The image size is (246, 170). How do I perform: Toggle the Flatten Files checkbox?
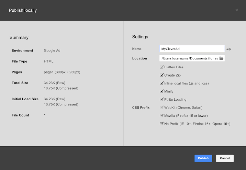[161, 67]
